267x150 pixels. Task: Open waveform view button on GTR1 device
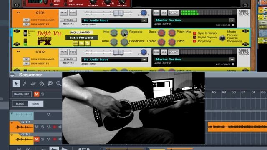pos(174,13)
